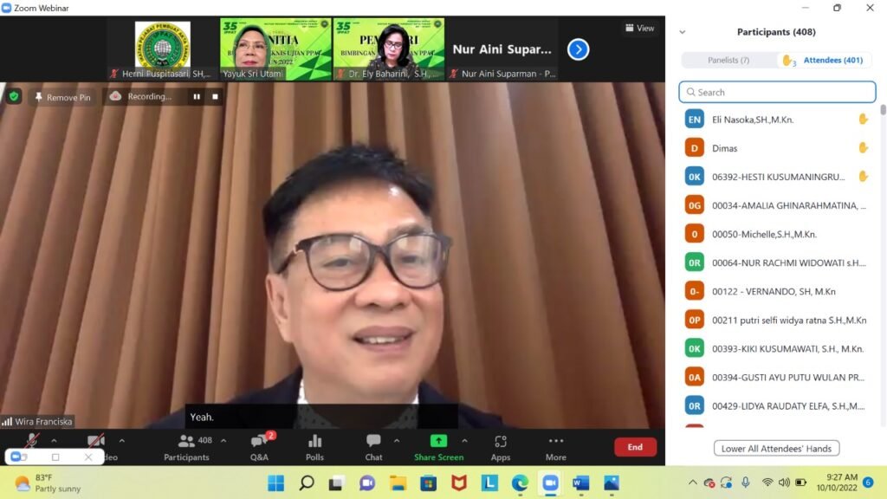Click the green encryption shield icon
887x499 pixels.
tap(14, 97)
